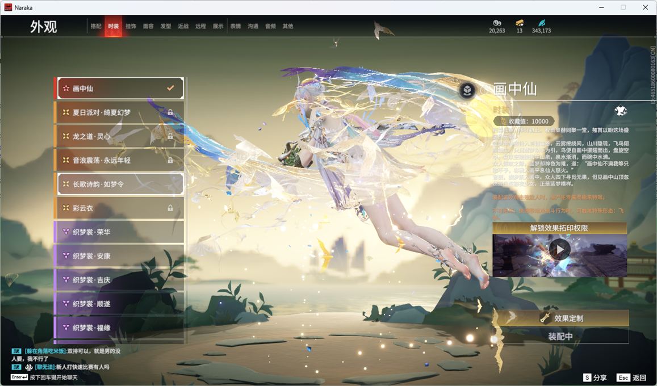Click the outfit sparkle shirt icon
The width and height of the screenshot is (657, 386).
click(x=621, y=111)
